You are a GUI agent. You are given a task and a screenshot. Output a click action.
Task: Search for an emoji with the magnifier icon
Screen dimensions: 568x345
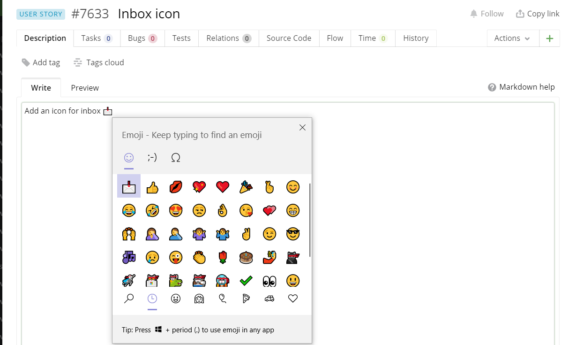tap(129, 298)
